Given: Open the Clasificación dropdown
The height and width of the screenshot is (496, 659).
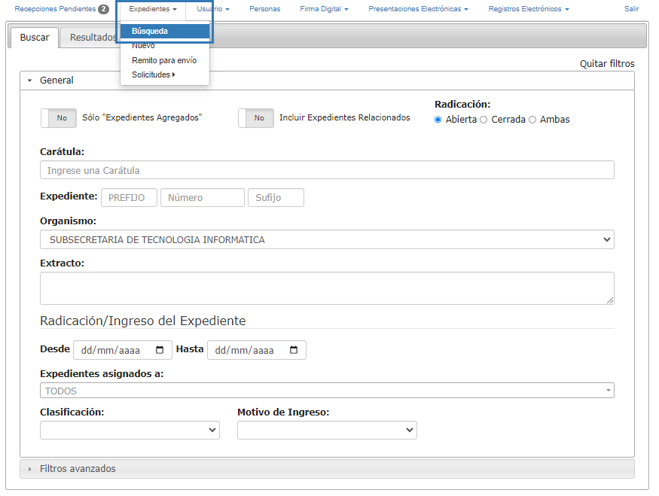Looking at the screenshot, I should coord(130,430).
